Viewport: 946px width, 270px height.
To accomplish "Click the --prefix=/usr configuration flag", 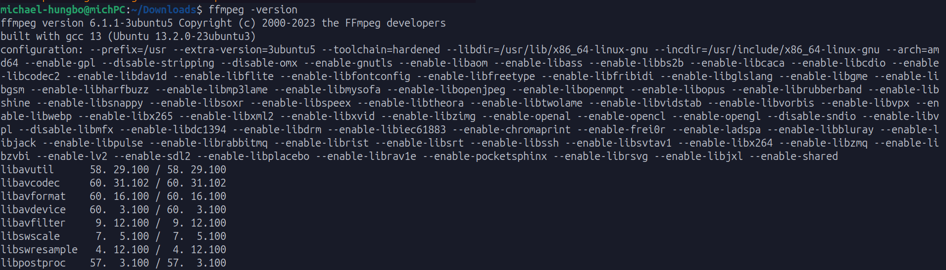I will pos(128,50).
